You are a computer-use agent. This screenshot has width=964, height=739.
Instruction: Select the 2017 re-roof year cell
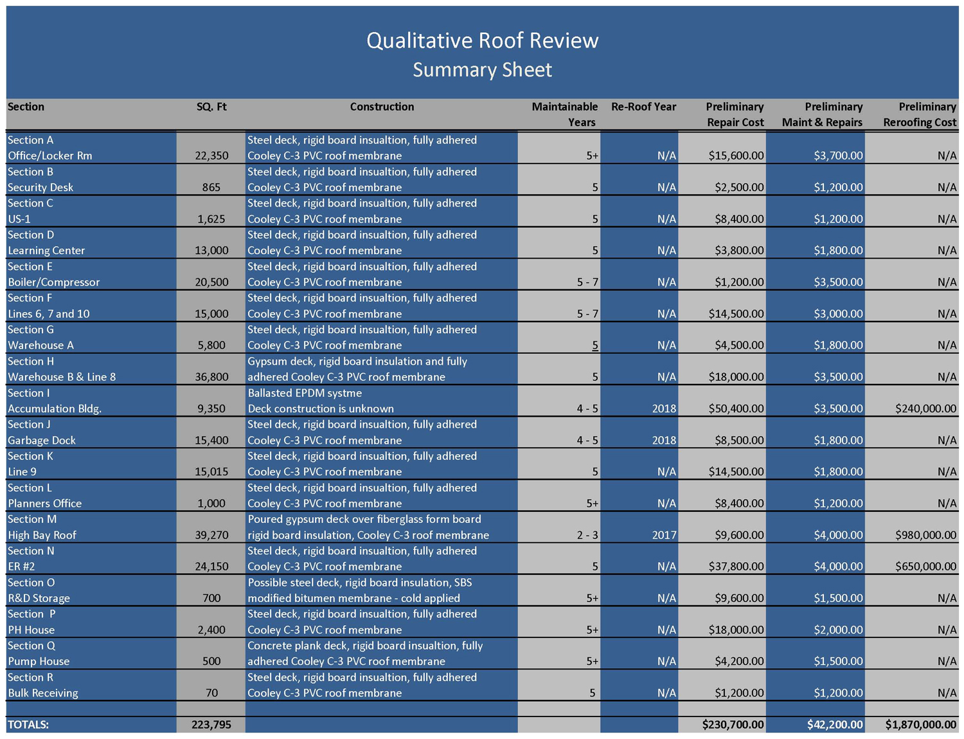pyautogui.click(x=663, y=535)
